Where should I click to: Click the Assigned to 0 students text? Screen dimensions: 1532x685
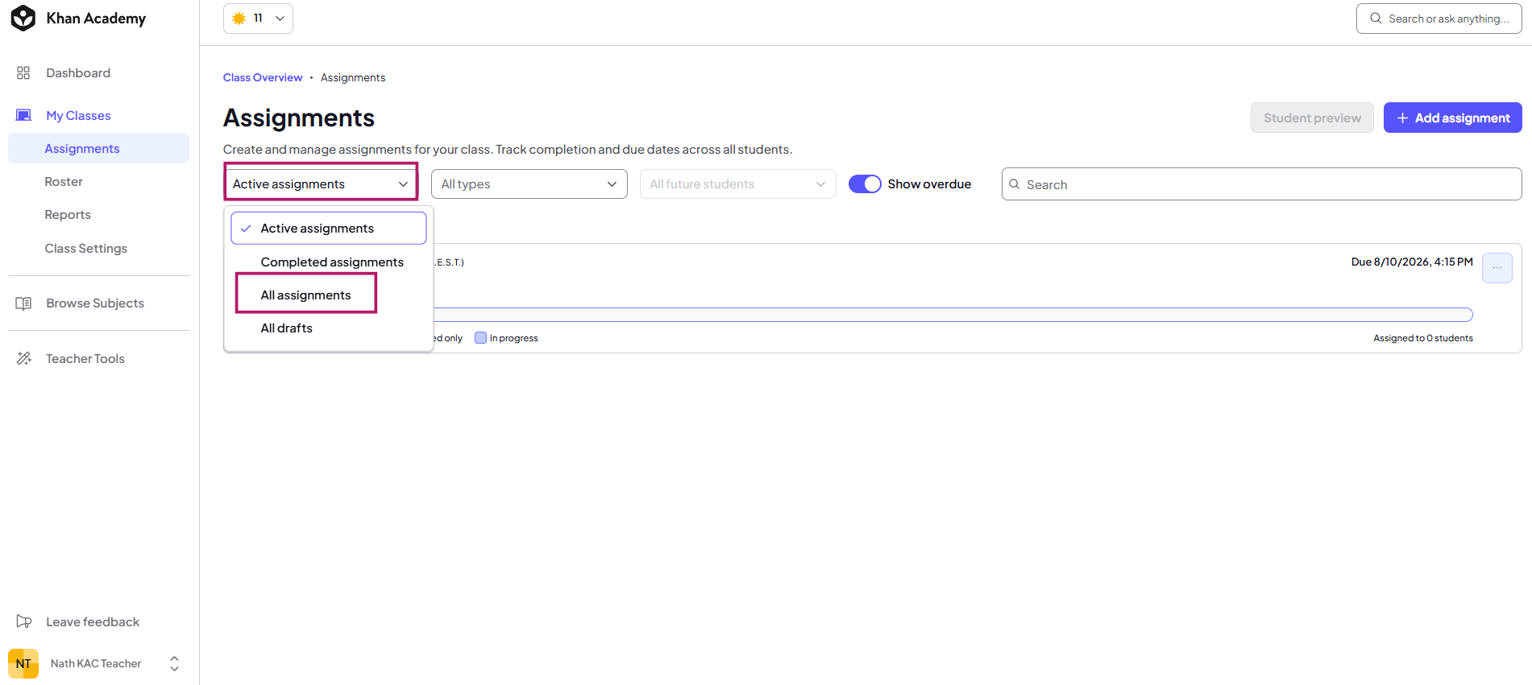tap(1423, 338)
